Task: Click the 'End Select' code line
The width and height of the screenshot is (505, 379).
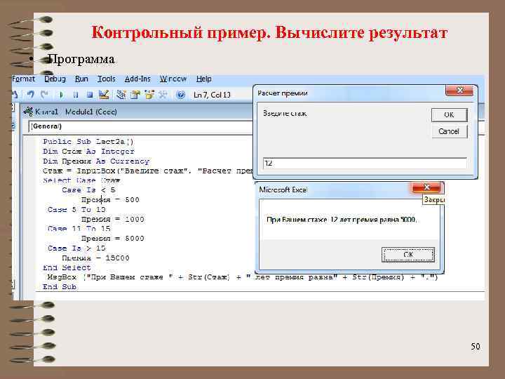Action: 67,267
